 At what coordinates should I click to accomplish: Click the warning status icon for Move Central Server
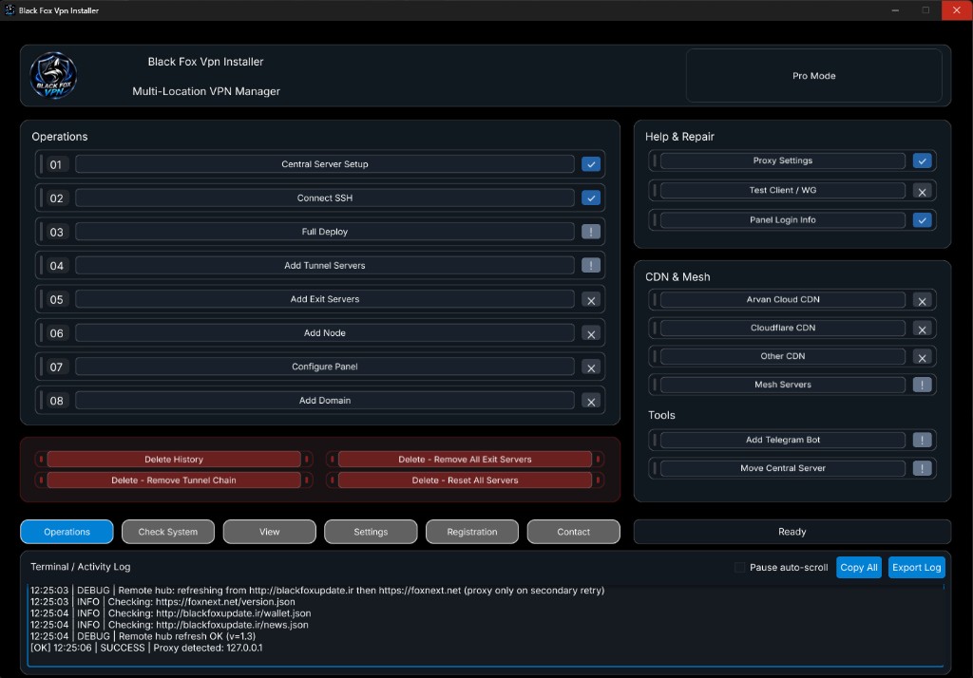(x=922, y=468)
